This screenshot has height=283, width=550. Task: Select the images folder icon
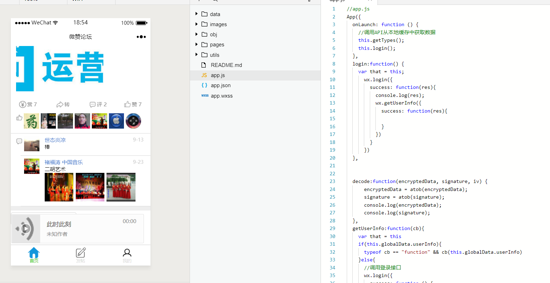(205, 24)
